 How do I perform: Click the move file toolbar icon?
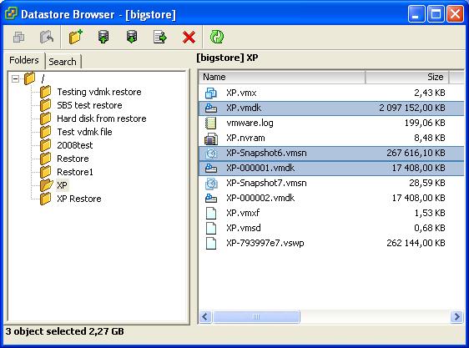[160, 38]
